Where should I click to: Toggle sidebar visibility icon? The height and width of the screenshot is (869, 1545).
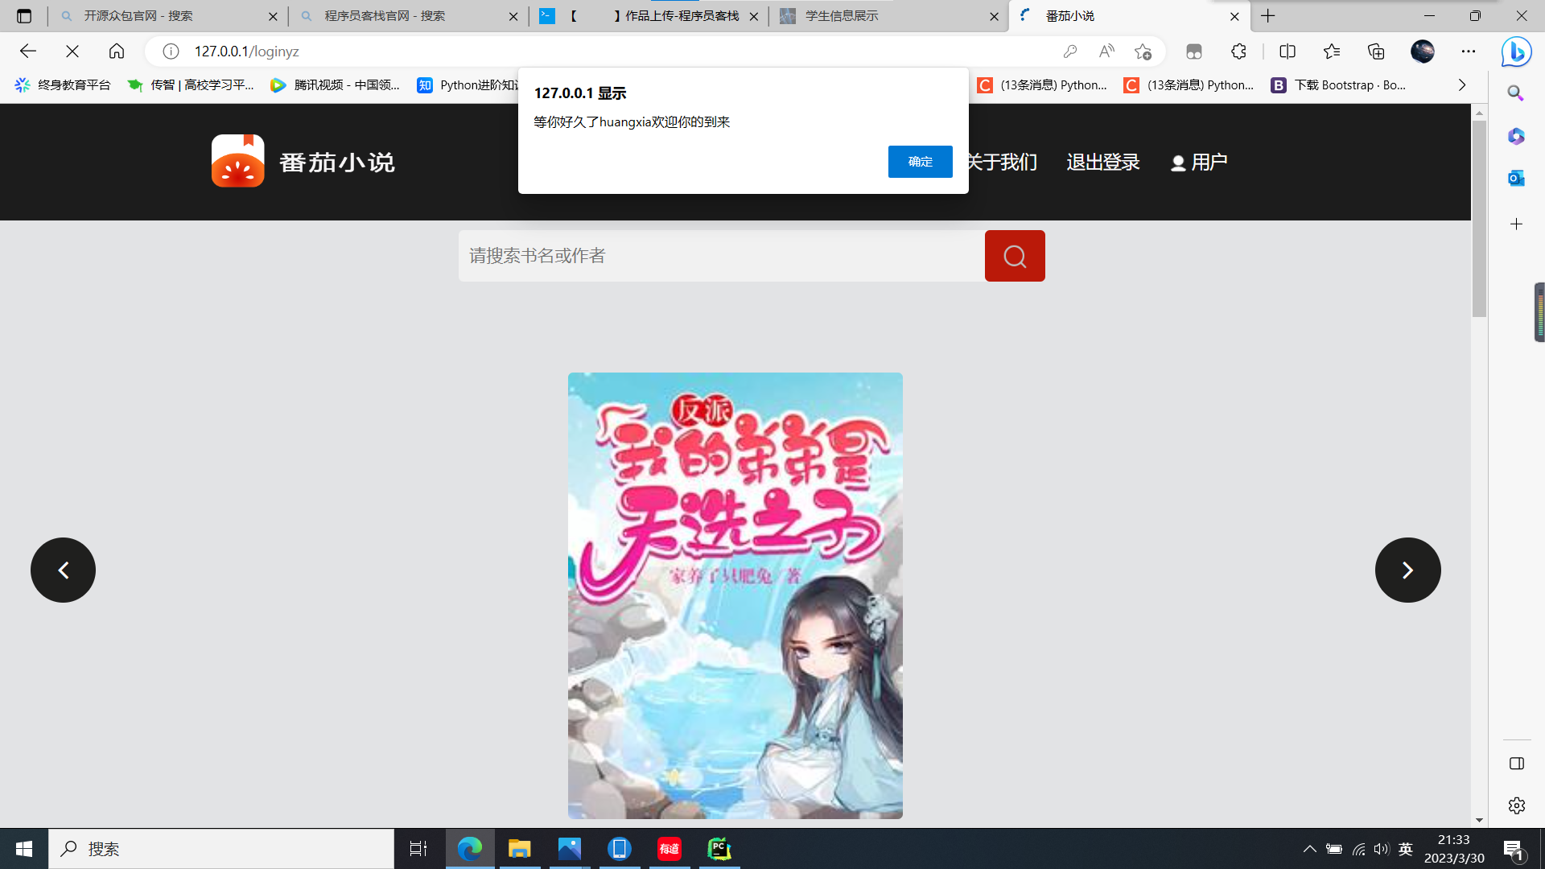1517,764
